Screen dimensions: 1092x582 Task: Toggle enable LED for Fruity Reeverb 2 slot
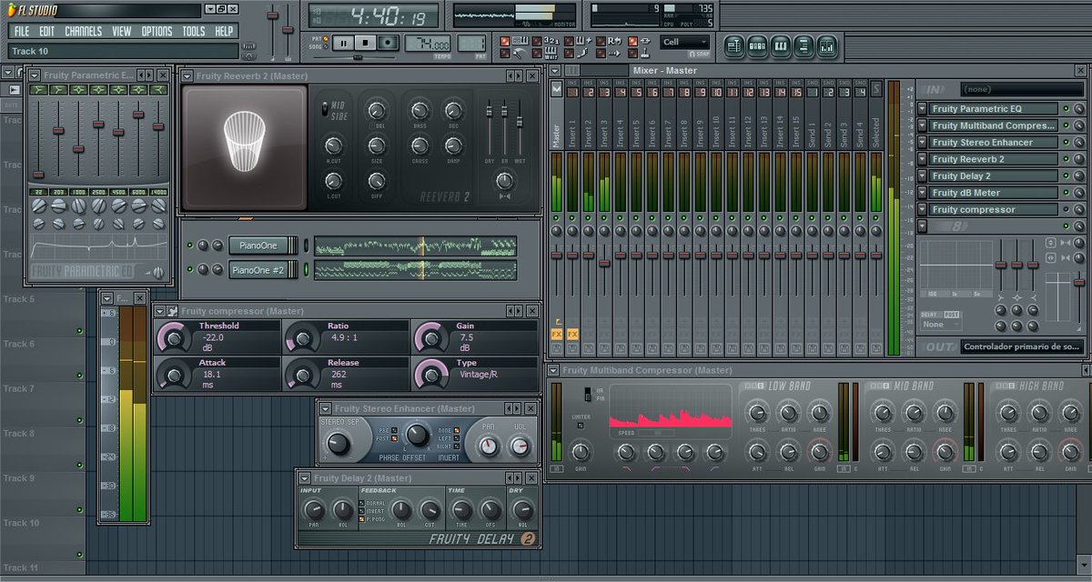1066,159
